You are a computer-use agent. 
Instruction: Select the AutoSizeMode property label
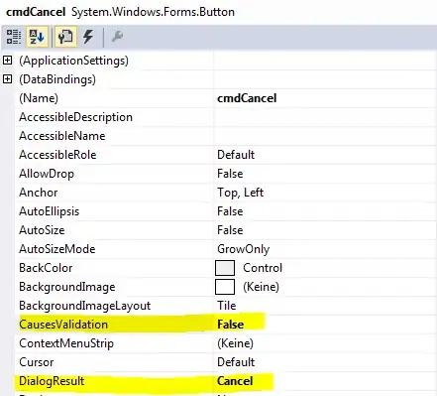pyautogui.click(x=57, y=249)
